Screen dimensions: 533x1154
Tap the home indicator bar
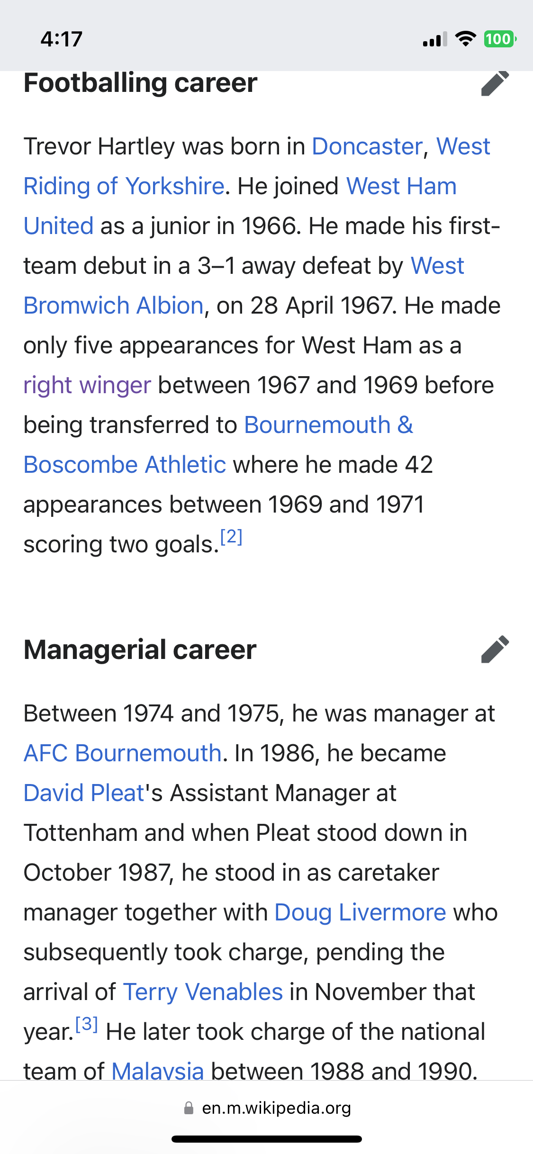click(267, 1139)
